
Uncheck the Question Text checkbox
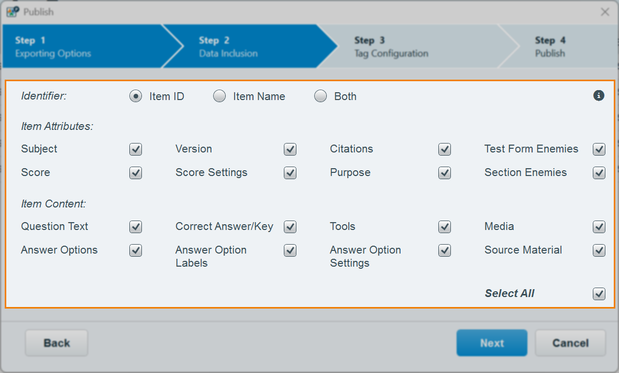[x=136, y=227]
